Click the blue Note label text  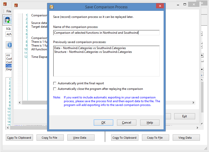click(57, 97)
